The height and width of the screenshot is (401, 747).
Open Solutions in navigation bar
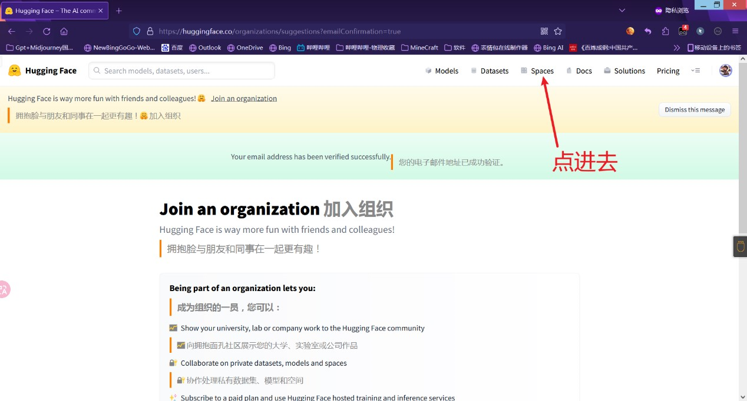tap(630, 71)
